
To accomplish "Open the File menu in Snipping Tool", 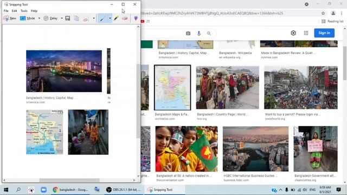I will pos(6,11).
